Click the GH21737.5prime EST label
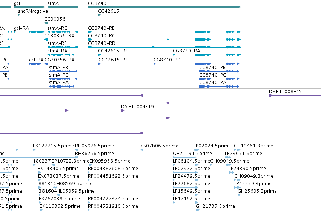Image resolution: width=321 pixels, height=212 pixels. pos(215,206)
